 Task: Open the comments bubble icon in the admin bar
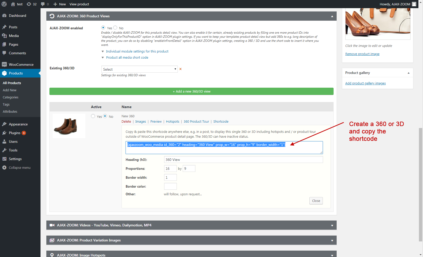pyautogui.click(x=43, y=4)
